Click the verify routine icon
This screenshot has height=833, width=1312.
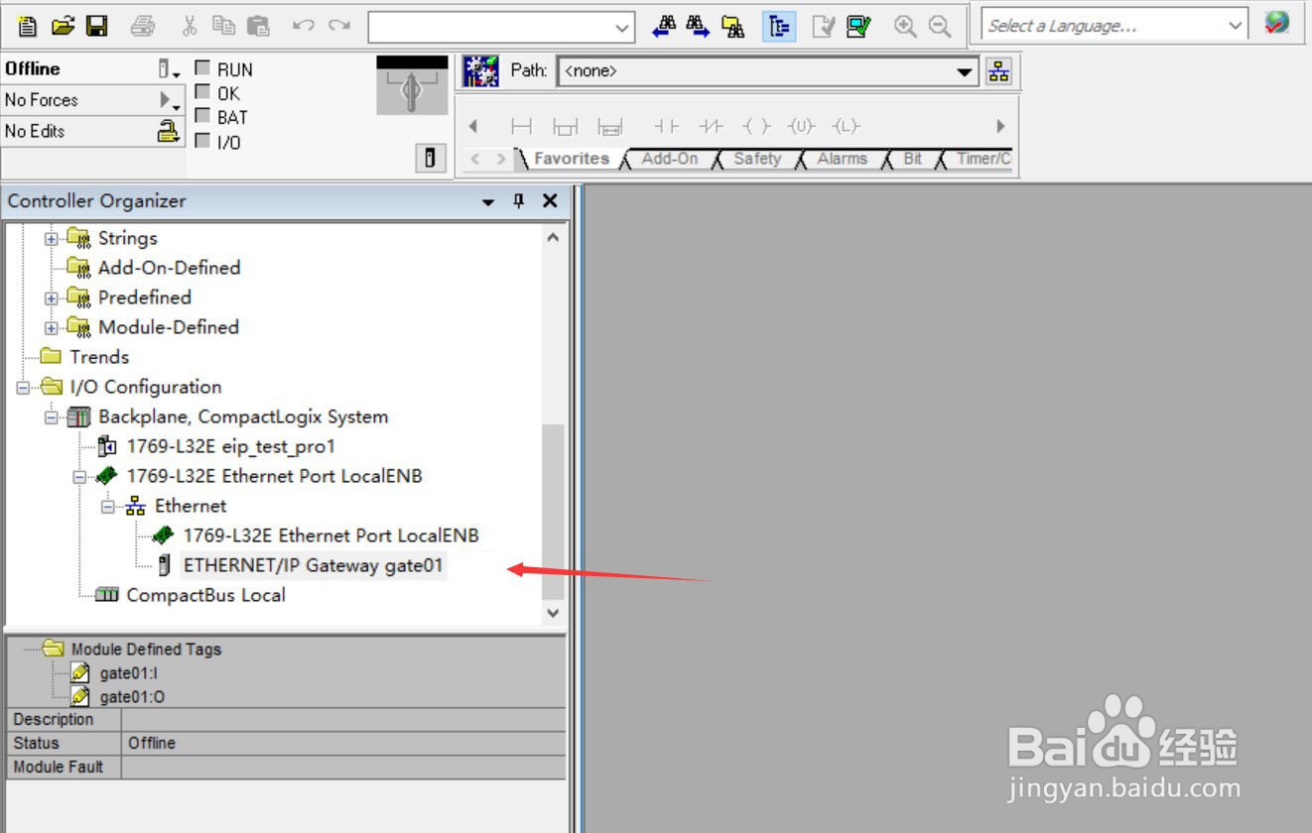pyautogui.click(x=824, y=27)
